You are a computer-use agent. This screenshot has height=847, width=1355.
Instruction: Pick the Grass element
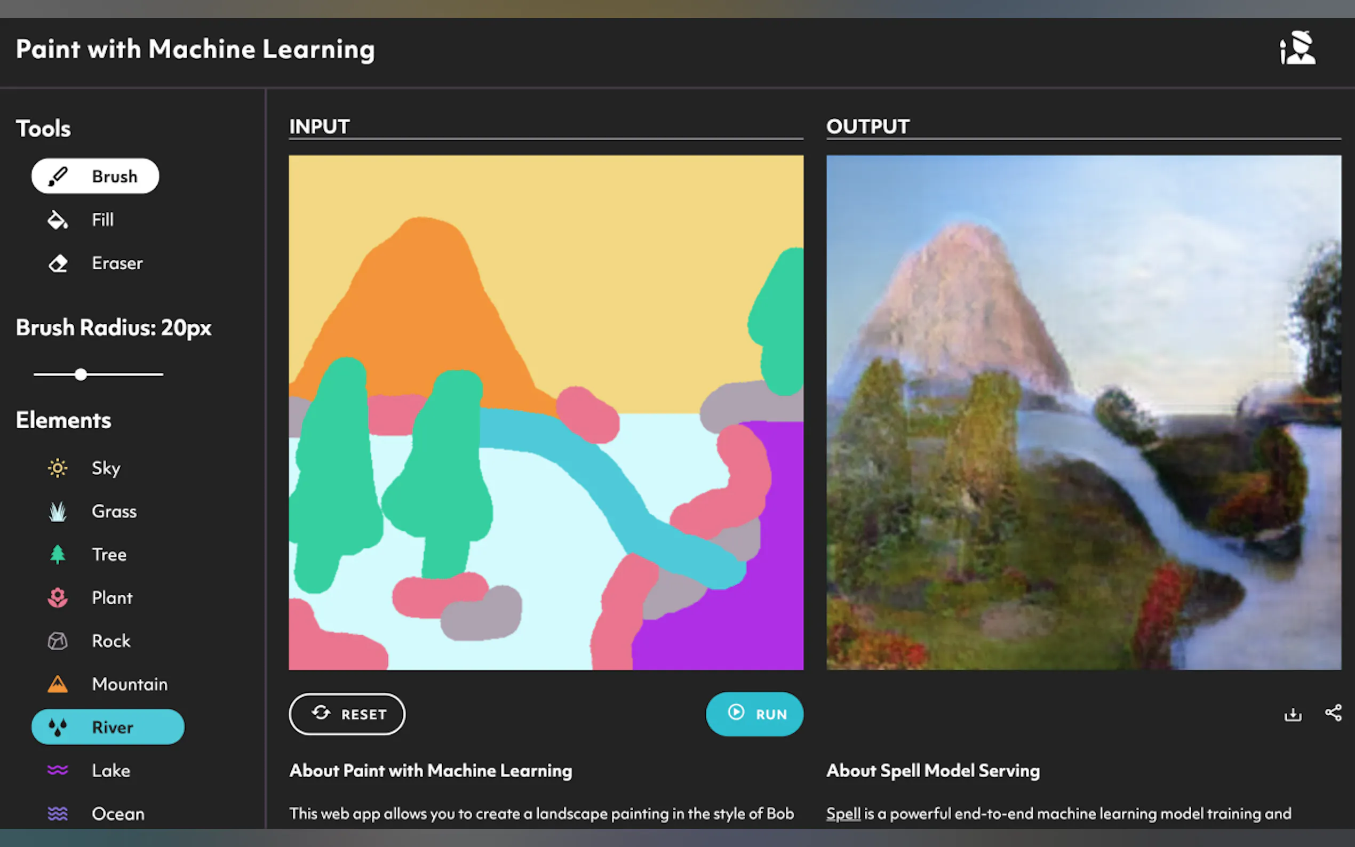pyautogui.click(x=95, y=511)
